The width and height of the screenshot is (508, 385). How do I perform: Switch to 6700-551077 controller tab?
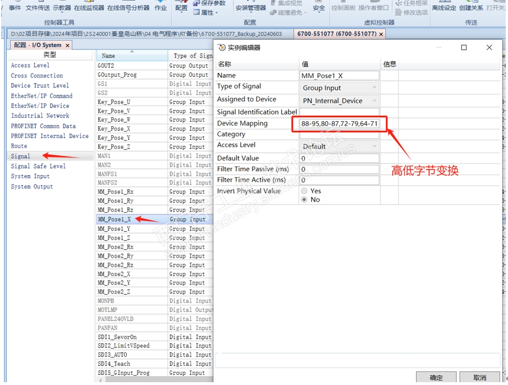coord(336,34)
